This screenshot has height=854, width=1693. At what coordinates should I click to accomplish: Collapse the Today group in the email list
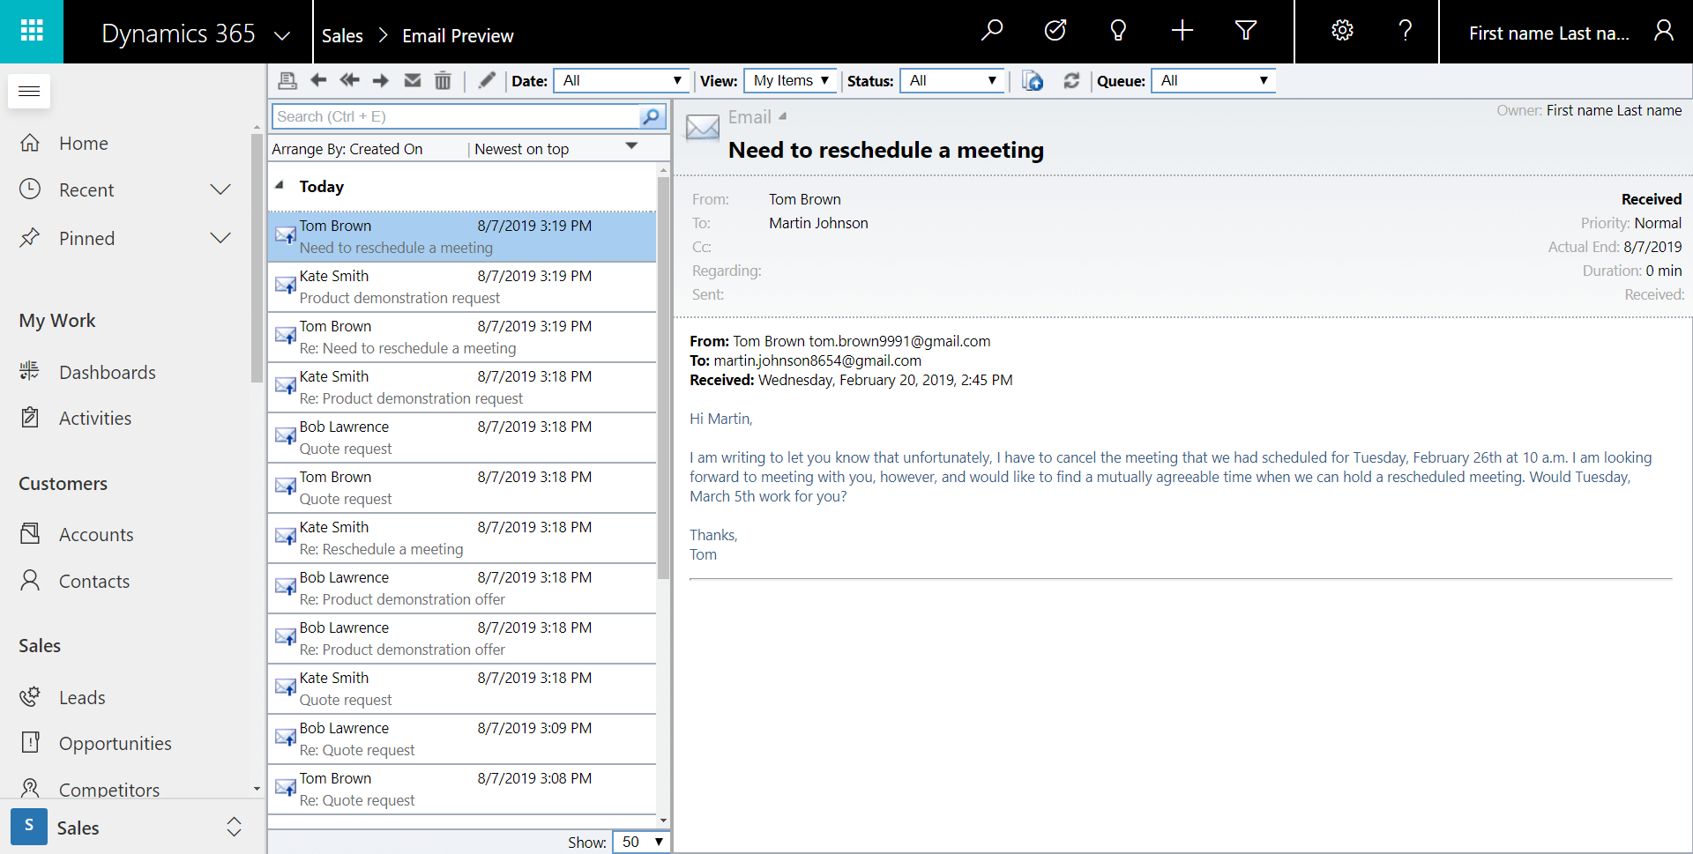point(280,186)
